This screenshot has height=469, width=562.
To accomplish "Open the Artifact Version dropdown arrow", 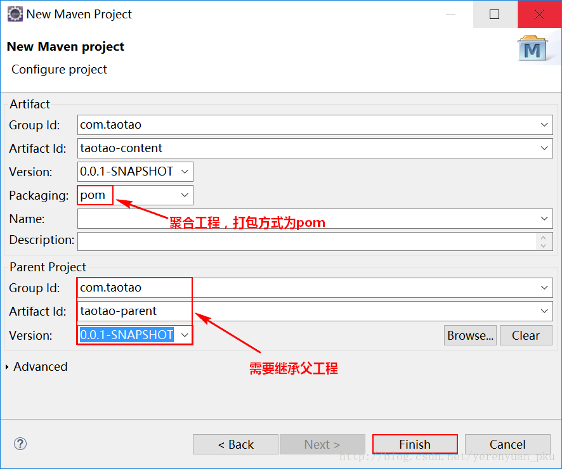I will (x=185, y=172).
